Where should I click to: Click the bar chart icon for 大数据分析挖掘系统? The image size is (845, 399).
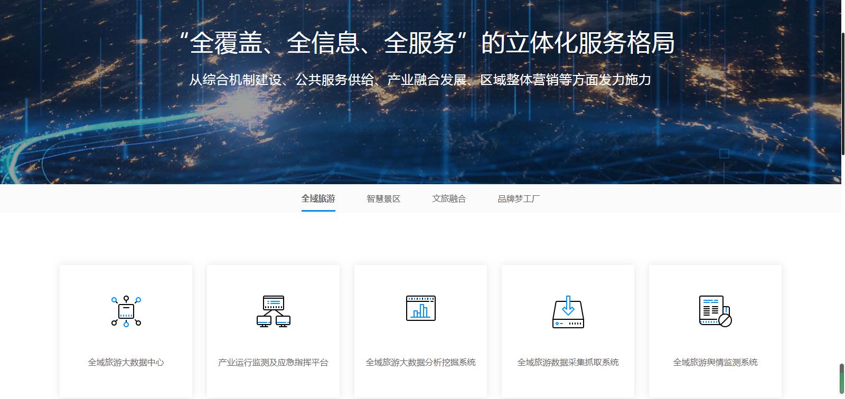pos(420,308)
